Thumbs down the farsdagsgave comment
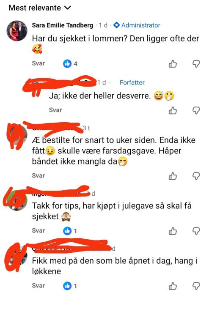The image size is (209, 317). (196, 176)
